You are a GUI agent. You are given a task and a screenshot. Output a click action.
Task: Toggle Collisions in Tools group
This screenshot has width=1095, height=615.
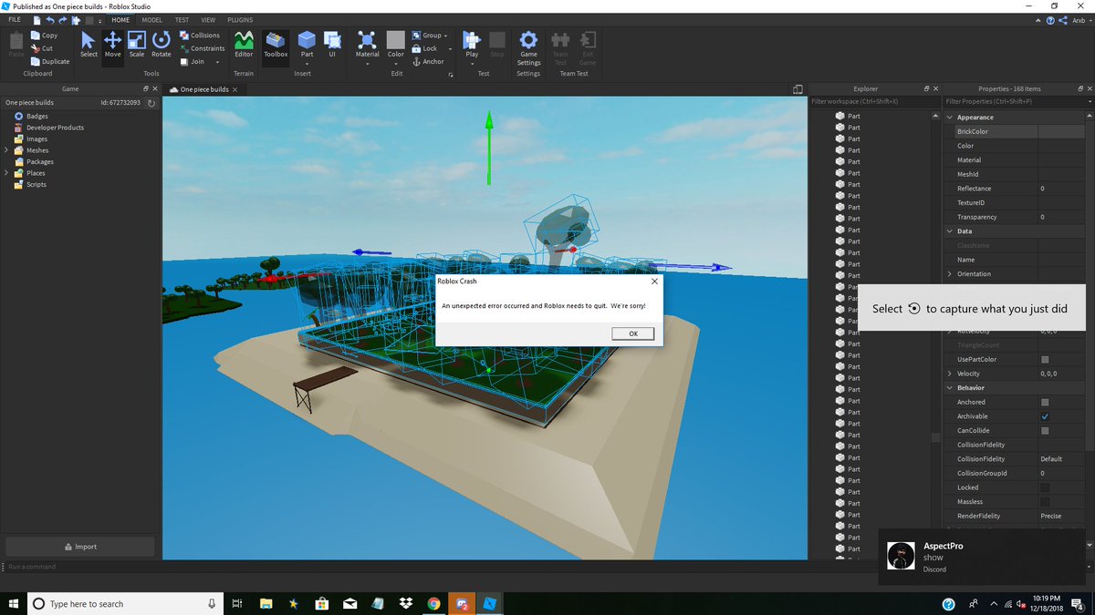[x=200, y=36]
